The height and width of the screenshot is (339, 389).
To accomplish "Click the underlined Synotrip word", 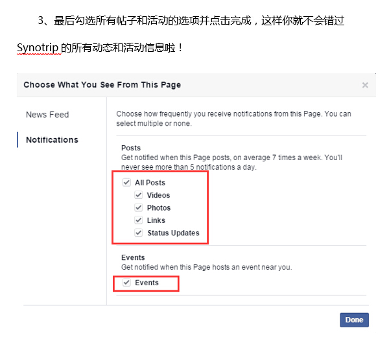I will tap(38, 47).
